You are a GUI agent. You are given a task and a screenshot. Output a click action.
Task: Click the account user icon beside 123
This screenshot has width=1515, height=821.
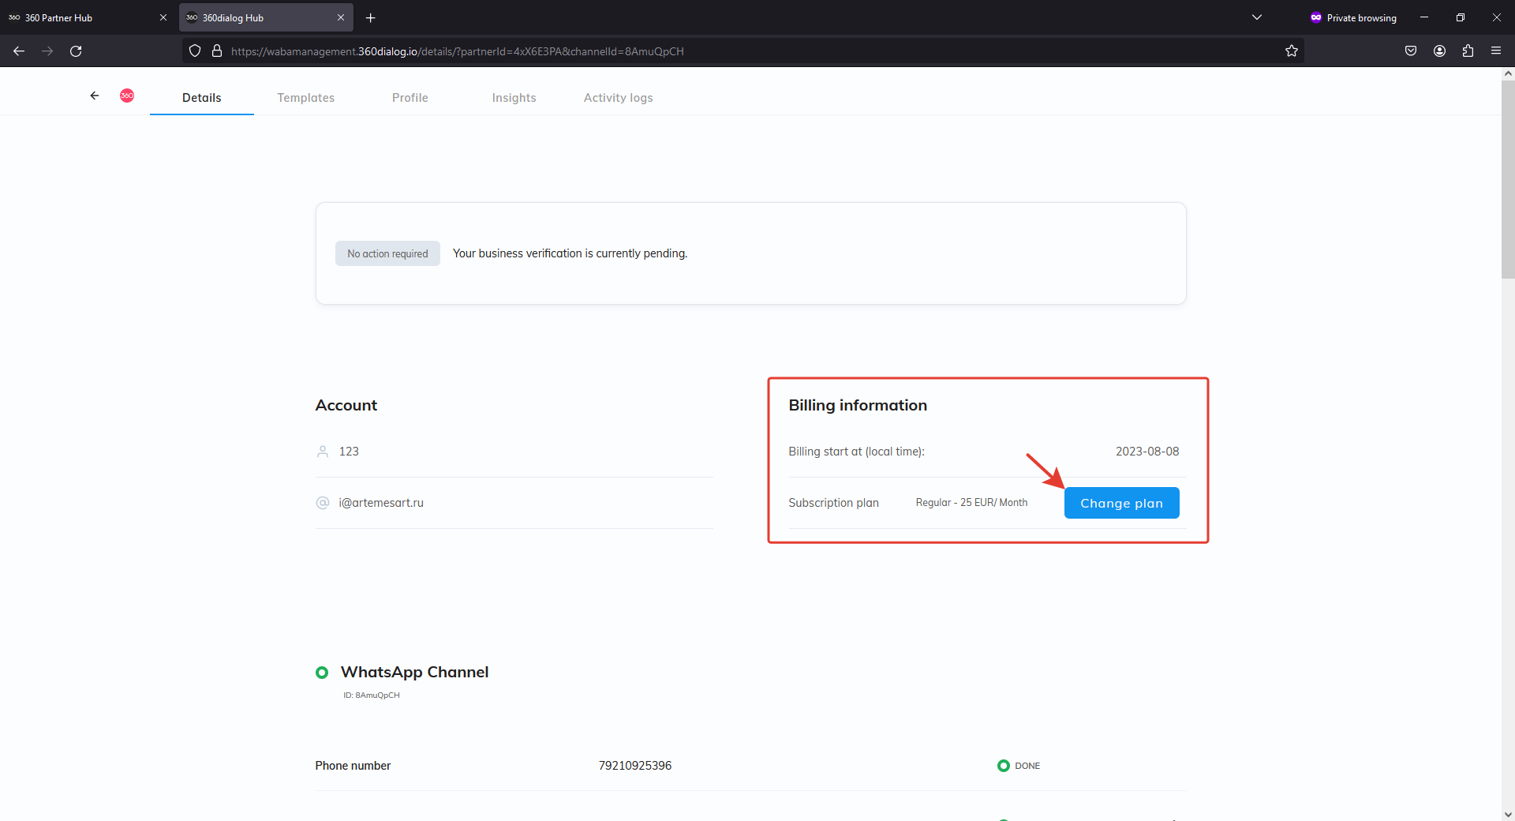coord(323,452)
